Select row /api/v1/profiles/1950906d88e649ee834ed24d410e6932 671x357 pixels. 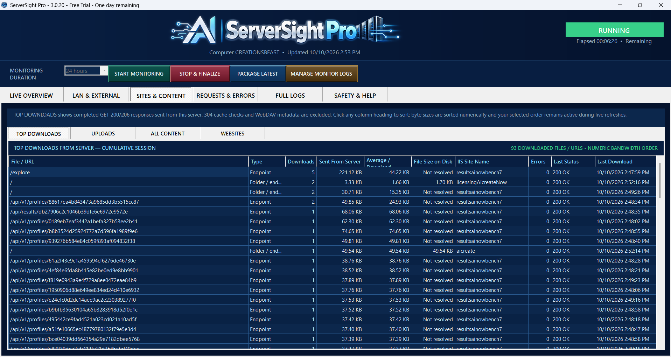(x=332, y=290)
